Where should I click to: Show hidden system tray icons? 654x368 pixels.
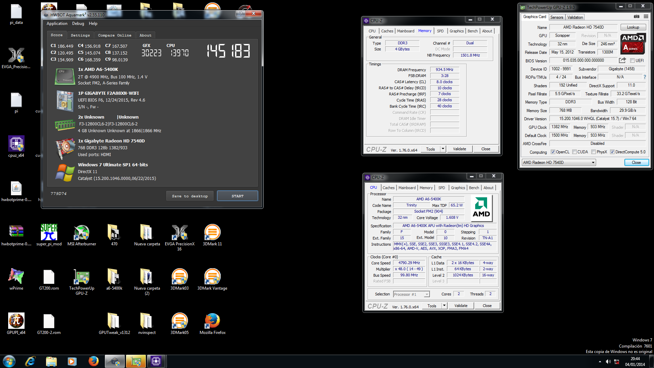click(x=599, y=362)
